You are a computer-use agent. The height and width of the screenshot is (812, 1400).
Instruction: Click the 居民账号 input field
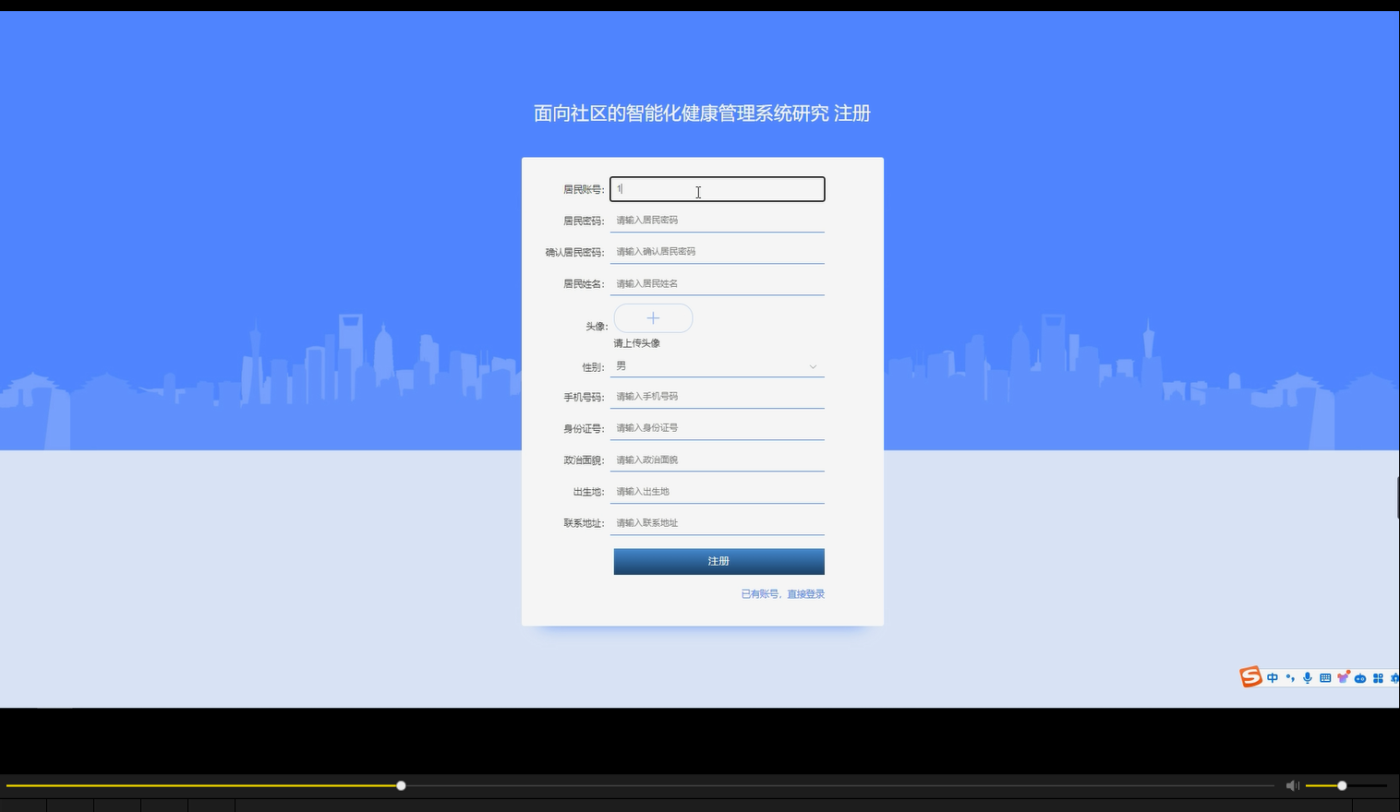click(x=717, y=189)
